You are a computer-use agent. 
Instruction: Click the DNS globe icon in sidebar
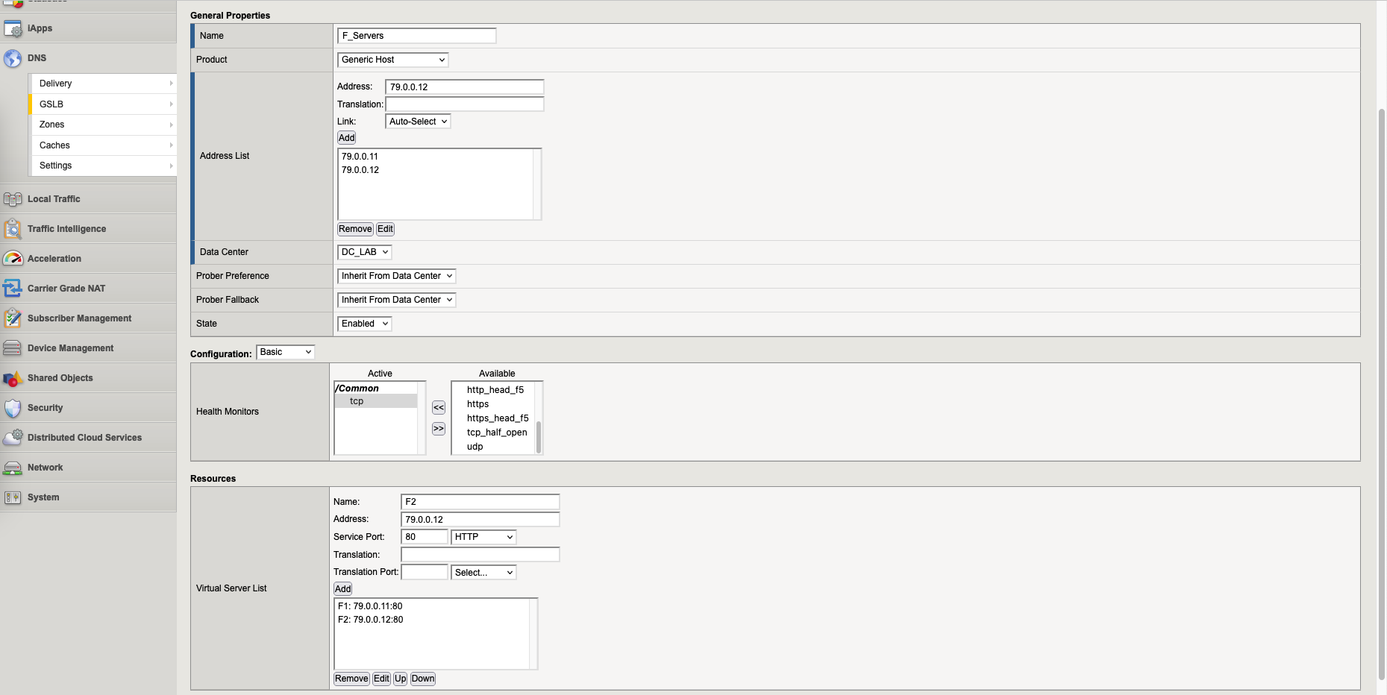click(13, 58)
